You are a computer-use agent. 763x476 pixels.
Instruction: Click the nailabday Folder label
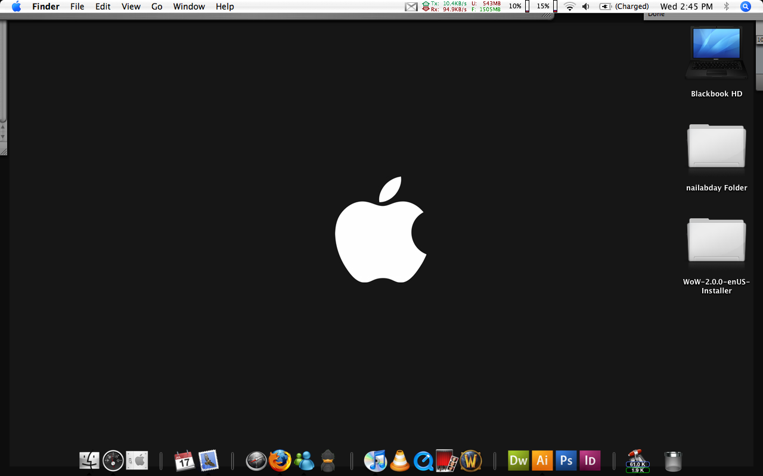(717, 188)
